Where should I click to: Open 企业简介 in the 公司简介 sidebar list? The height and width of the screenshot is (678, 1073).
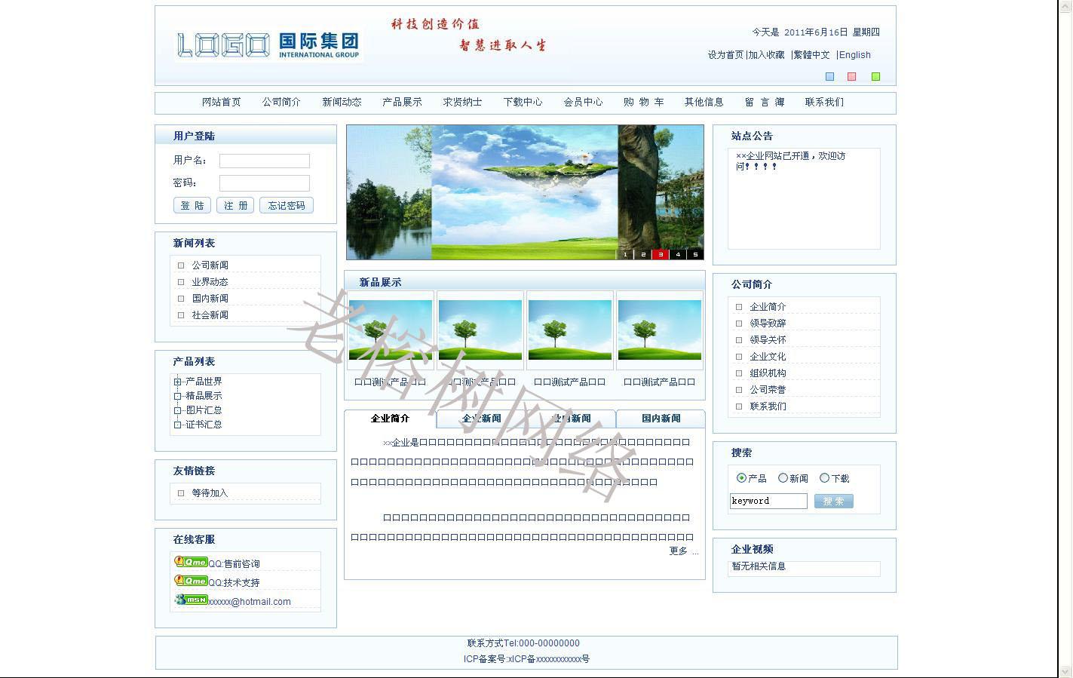pos(768,307)
